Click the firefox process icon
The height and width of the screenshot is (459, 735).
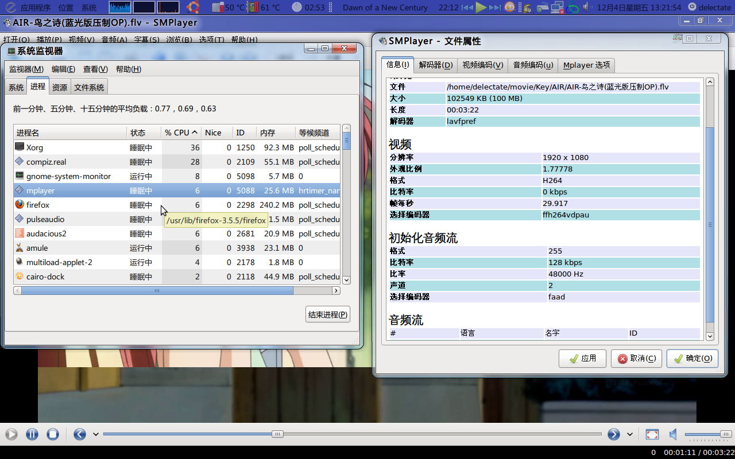(x=20, y=205)
